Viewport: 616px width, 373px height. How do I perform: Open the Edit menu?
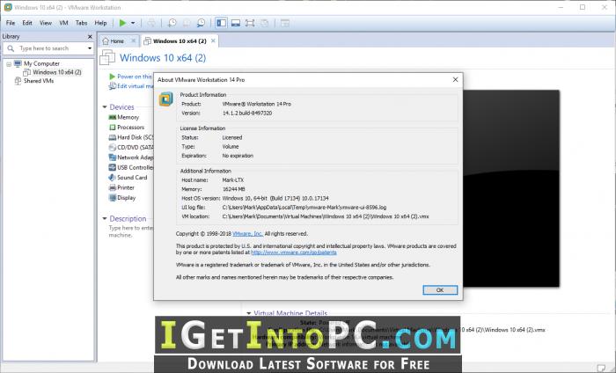(x=27, y=23)
